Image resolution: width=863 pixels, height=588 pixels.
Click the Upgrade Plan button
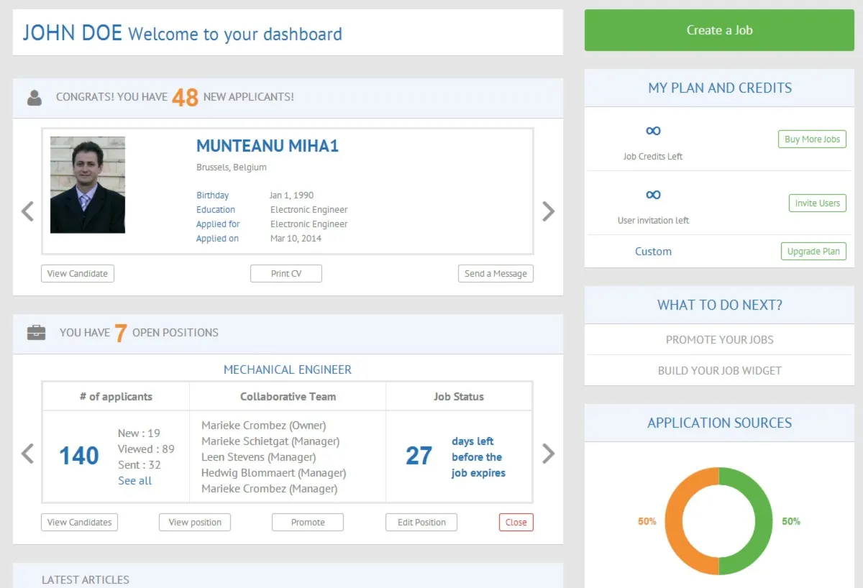coord(813,252)
